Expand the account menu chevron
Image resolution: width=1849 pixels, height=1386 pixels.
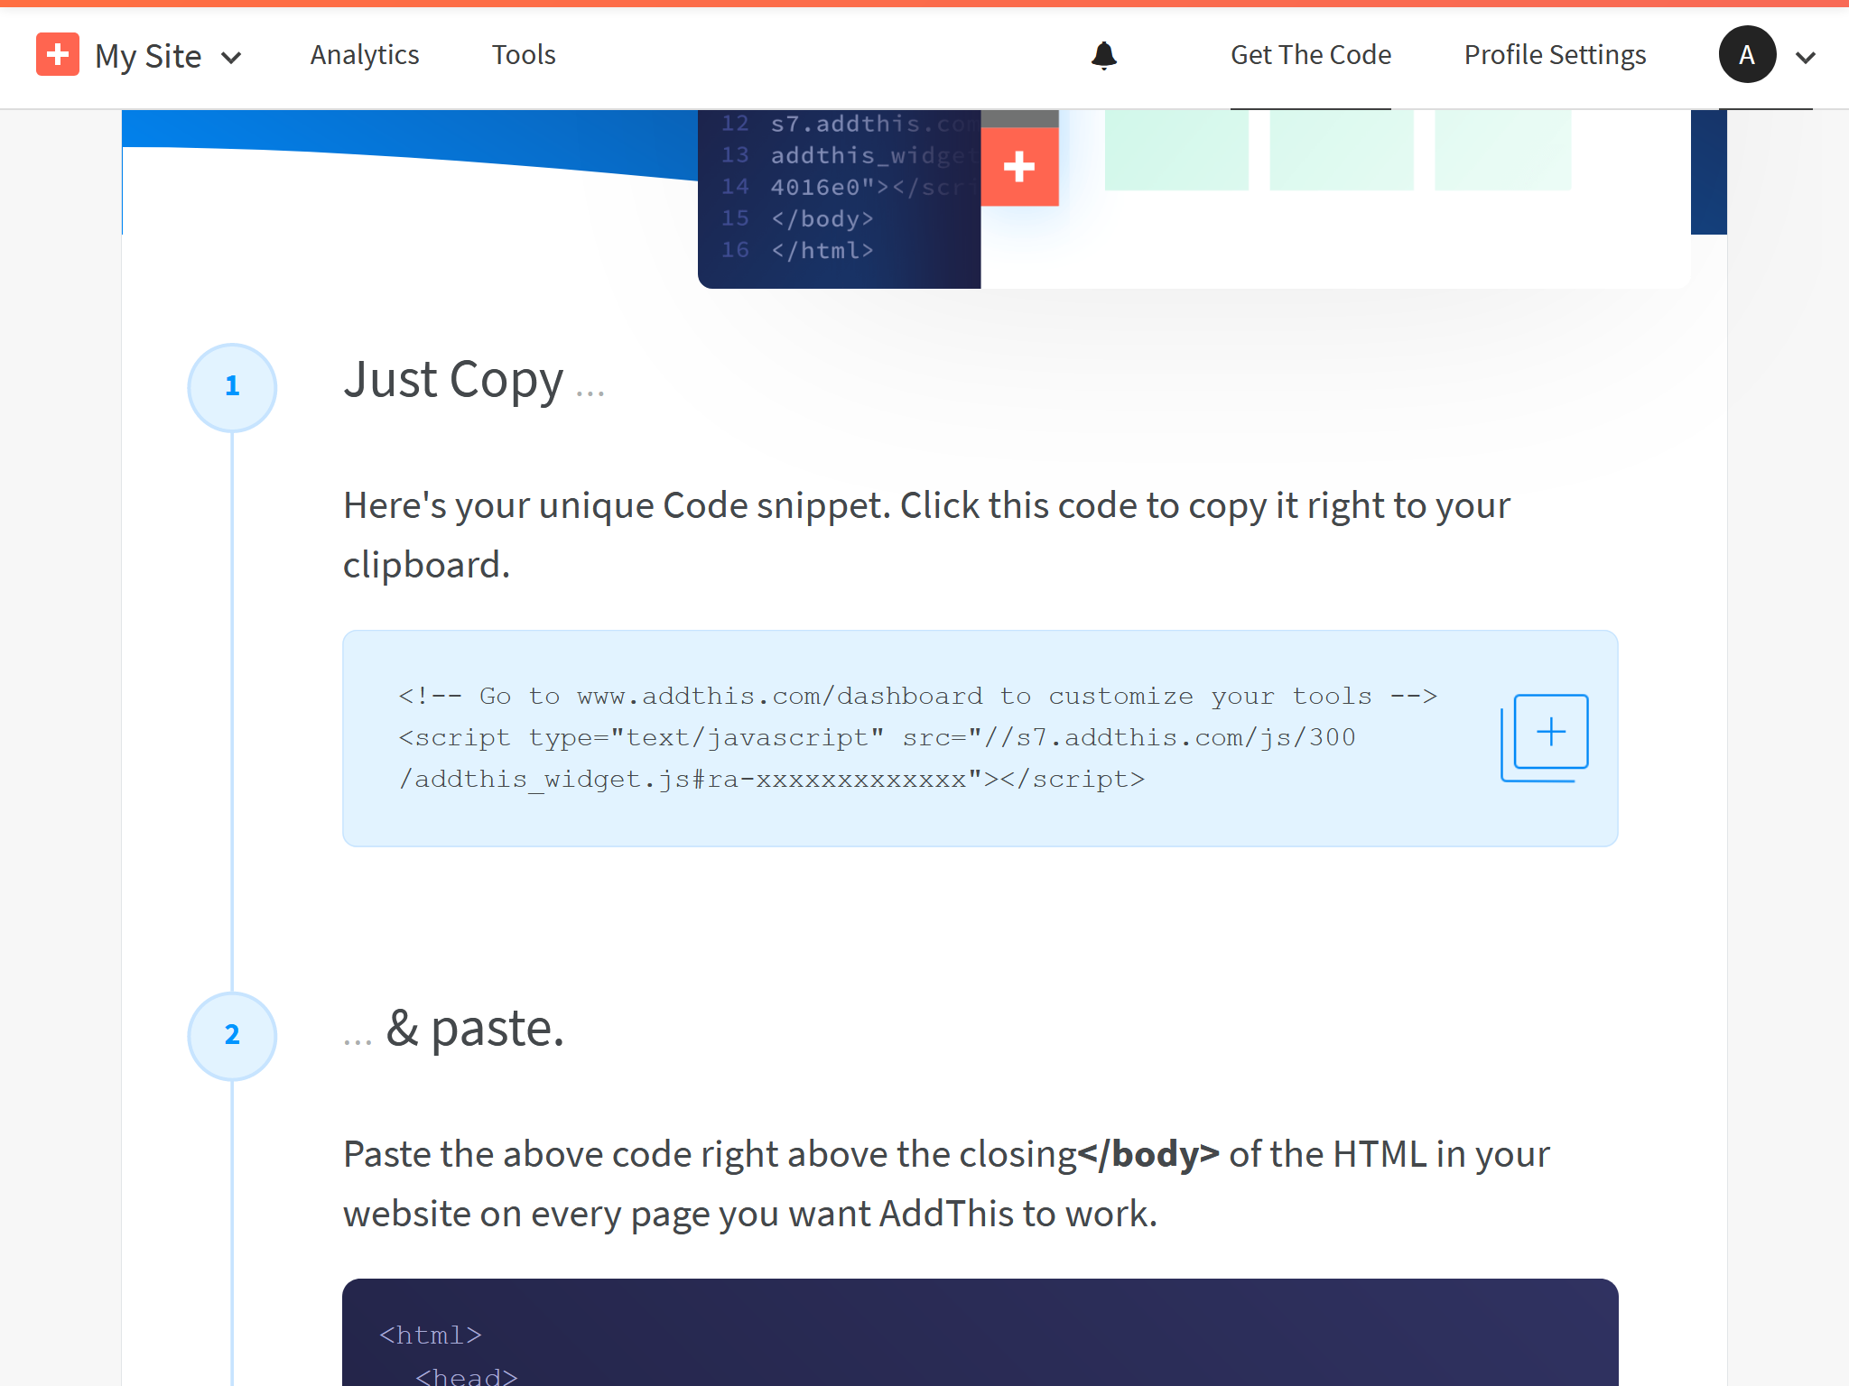(x=1805, y=58)
